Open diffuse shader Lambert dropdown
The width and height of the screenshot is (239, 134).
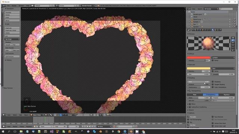coord(223,58)
